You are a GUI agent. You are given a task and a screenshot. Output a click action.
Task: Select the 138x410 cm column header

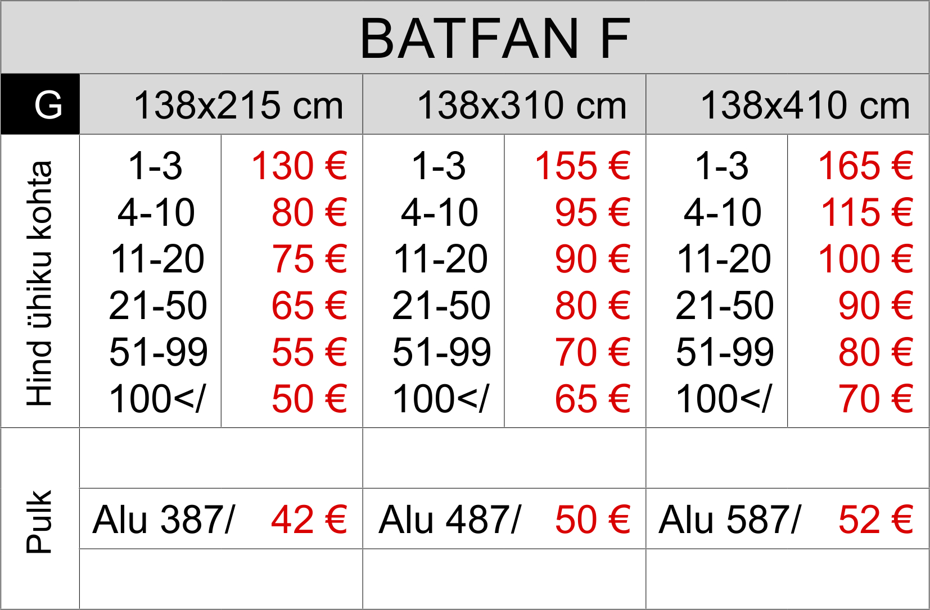click(805, 105)
